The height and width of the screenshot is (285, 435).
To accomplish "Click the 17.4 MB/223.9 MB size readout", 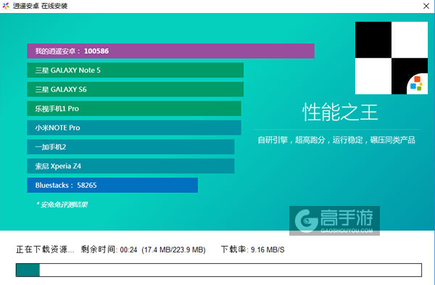I will [174, 249].
